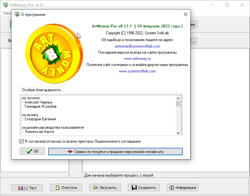The image size is (250, 196).
Task: Click the Загрузить open folder icon
Action: click(x=96, y=188)
